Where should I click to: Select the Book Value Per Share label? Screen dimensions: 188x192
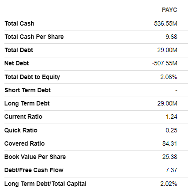(35, 157)
